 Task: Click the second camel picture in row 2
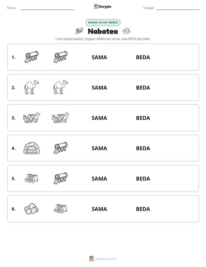(x=61, y=87)
